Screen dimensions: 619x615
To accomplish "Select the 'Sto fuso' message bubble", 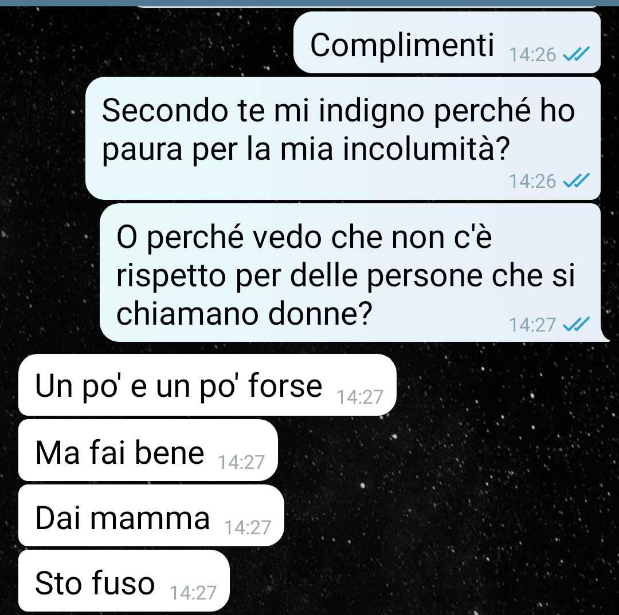I will [124, 581].
